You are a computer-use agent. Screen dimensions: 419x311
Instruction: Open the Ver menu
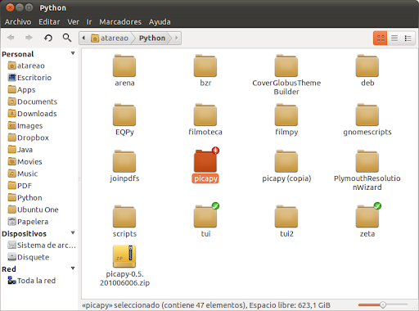(x=73, y=22)
